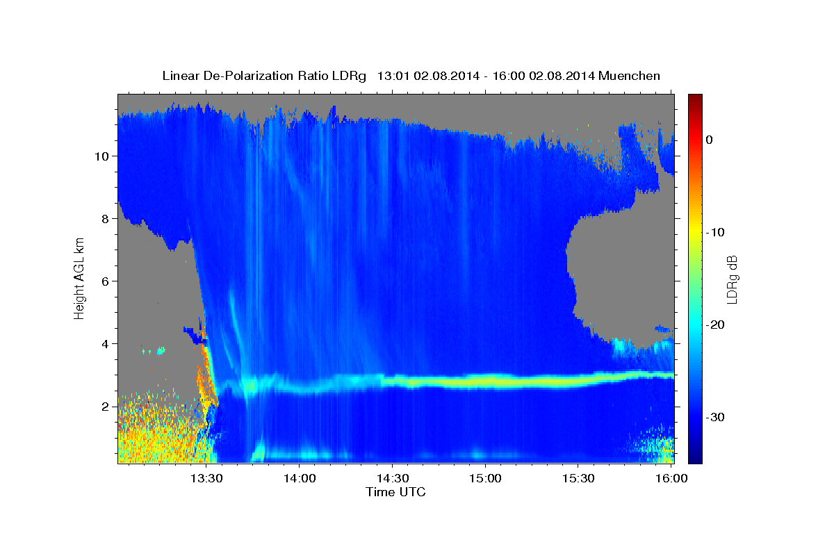Click the '14:30' time tick label

(392, 479)
